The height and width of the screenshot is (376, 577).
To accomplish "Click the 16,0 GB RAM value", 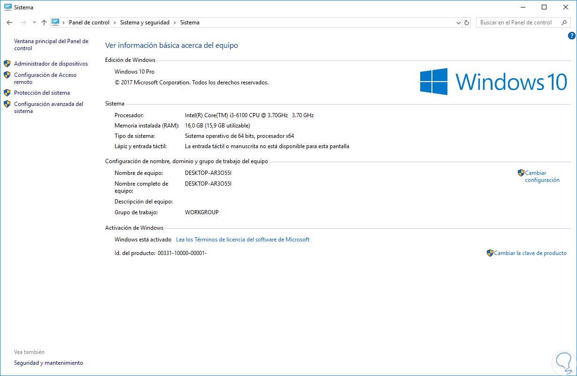I will coord(217,126).
